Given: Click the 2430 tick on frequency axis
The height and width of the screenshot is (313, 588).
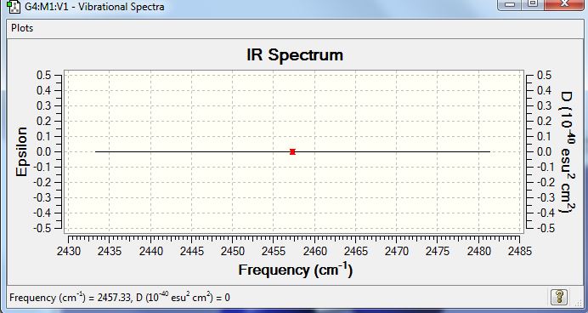Looking at the screenshot, I should tap(69, 251).
